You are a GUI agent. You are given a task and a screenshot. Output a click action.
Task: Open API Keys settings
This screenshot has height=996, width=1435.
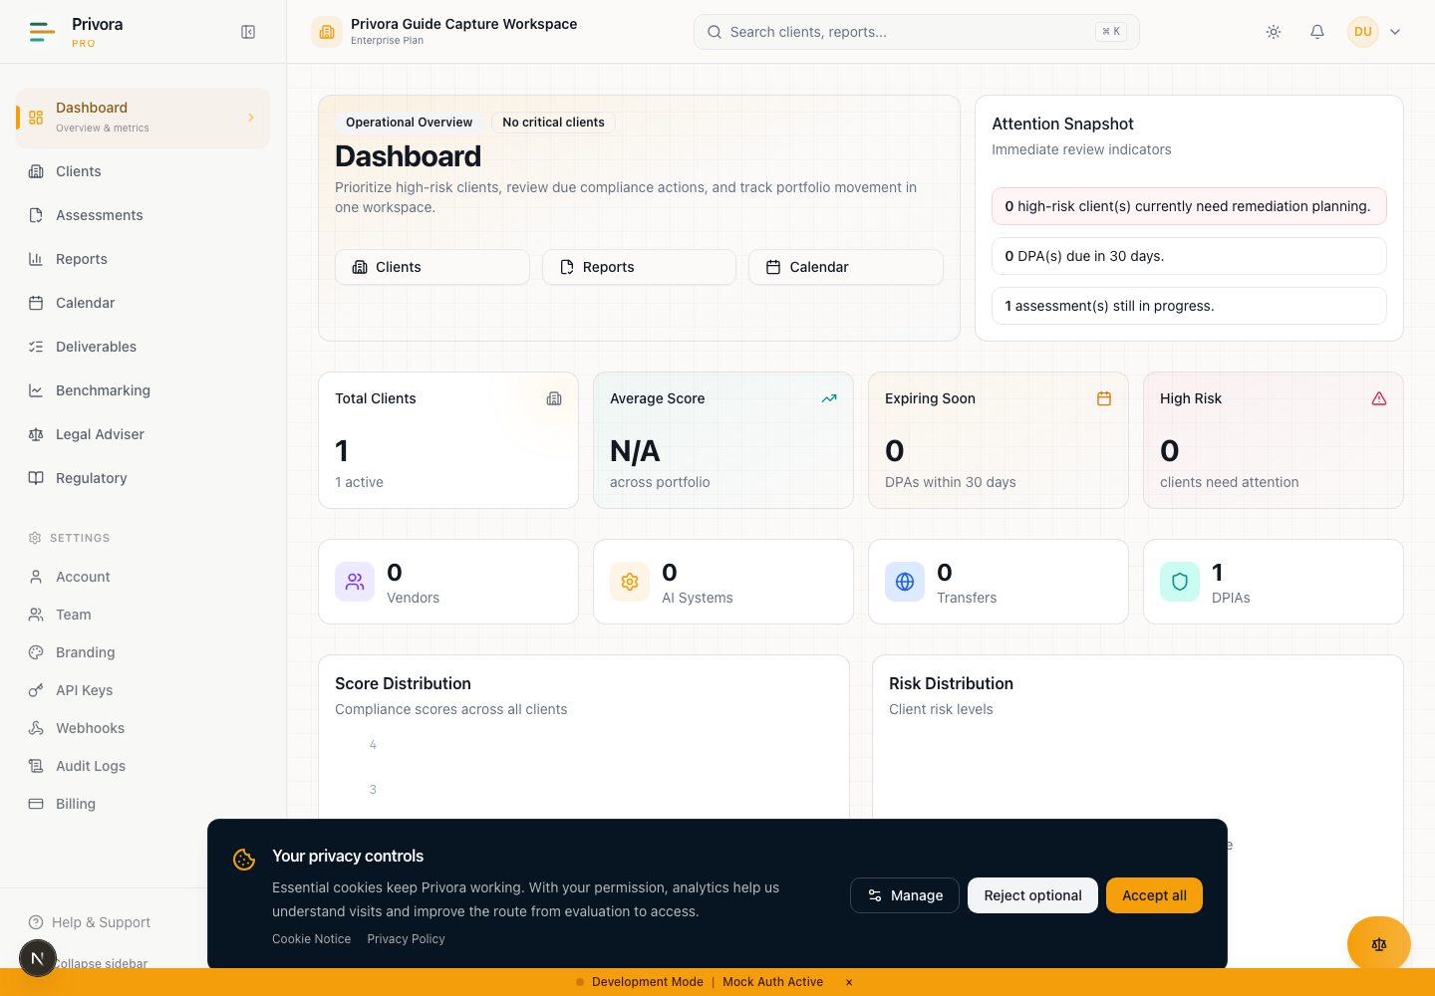coord(143,690)
